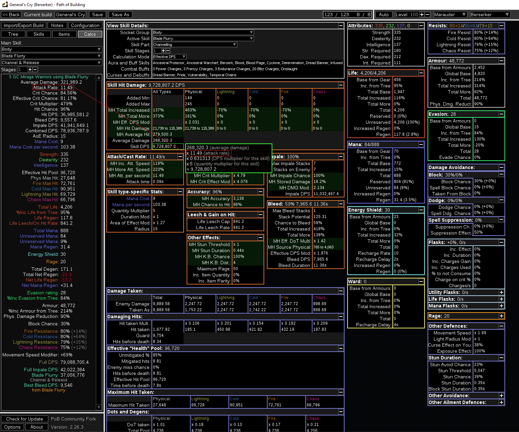Decrease Stages in sidebar Main Skill
519x432 pixels.
coord(35,70)
